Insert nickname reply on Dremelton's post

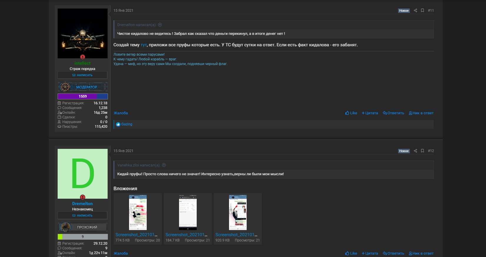pyautogui.click(x=421, y=253)
